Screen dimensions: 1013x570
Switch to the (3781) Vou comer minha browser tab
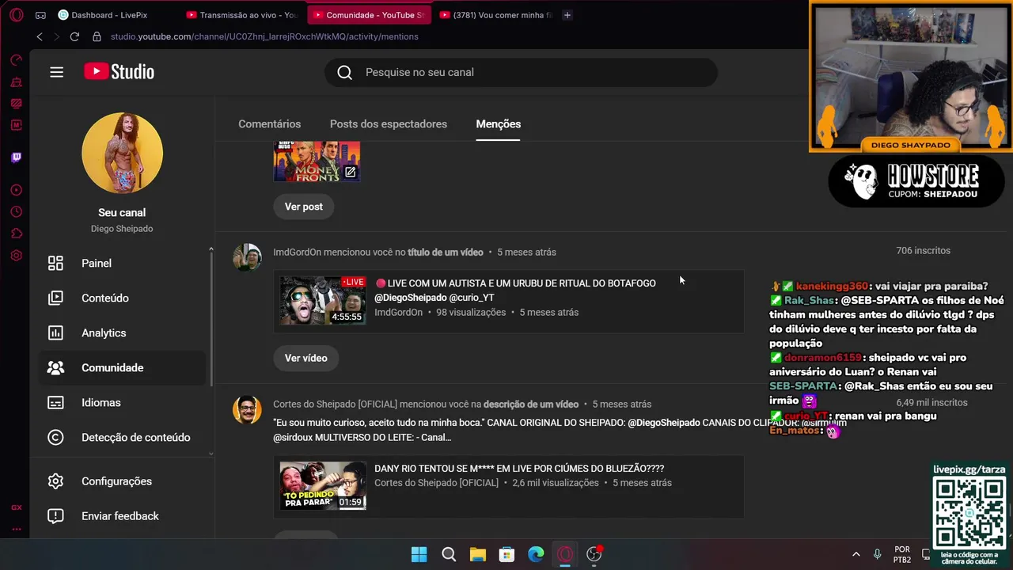[496, 15]
